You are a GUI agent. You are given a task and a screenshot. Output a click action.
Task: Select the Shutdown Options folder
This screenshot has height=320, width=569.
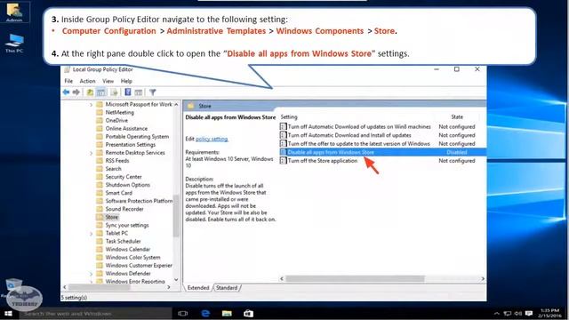click(127, 185)
